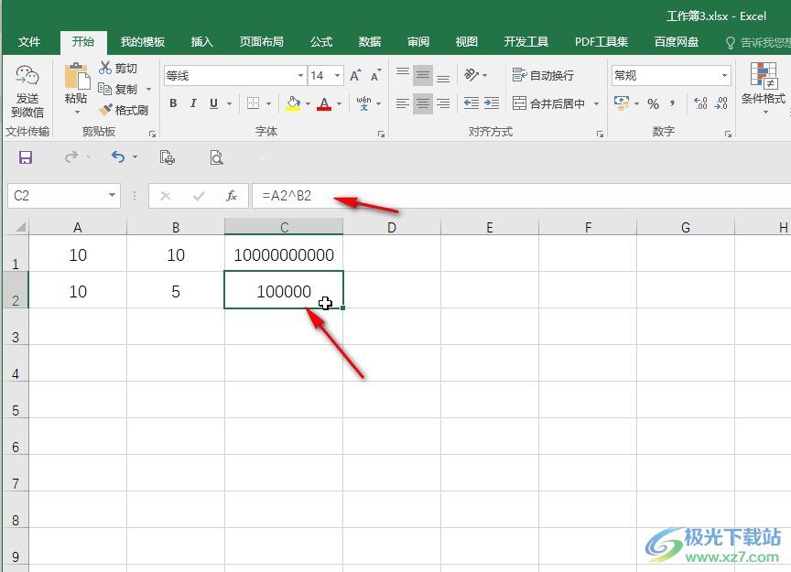Open the font name dropdown
The image size is (791, 572).
300,76
